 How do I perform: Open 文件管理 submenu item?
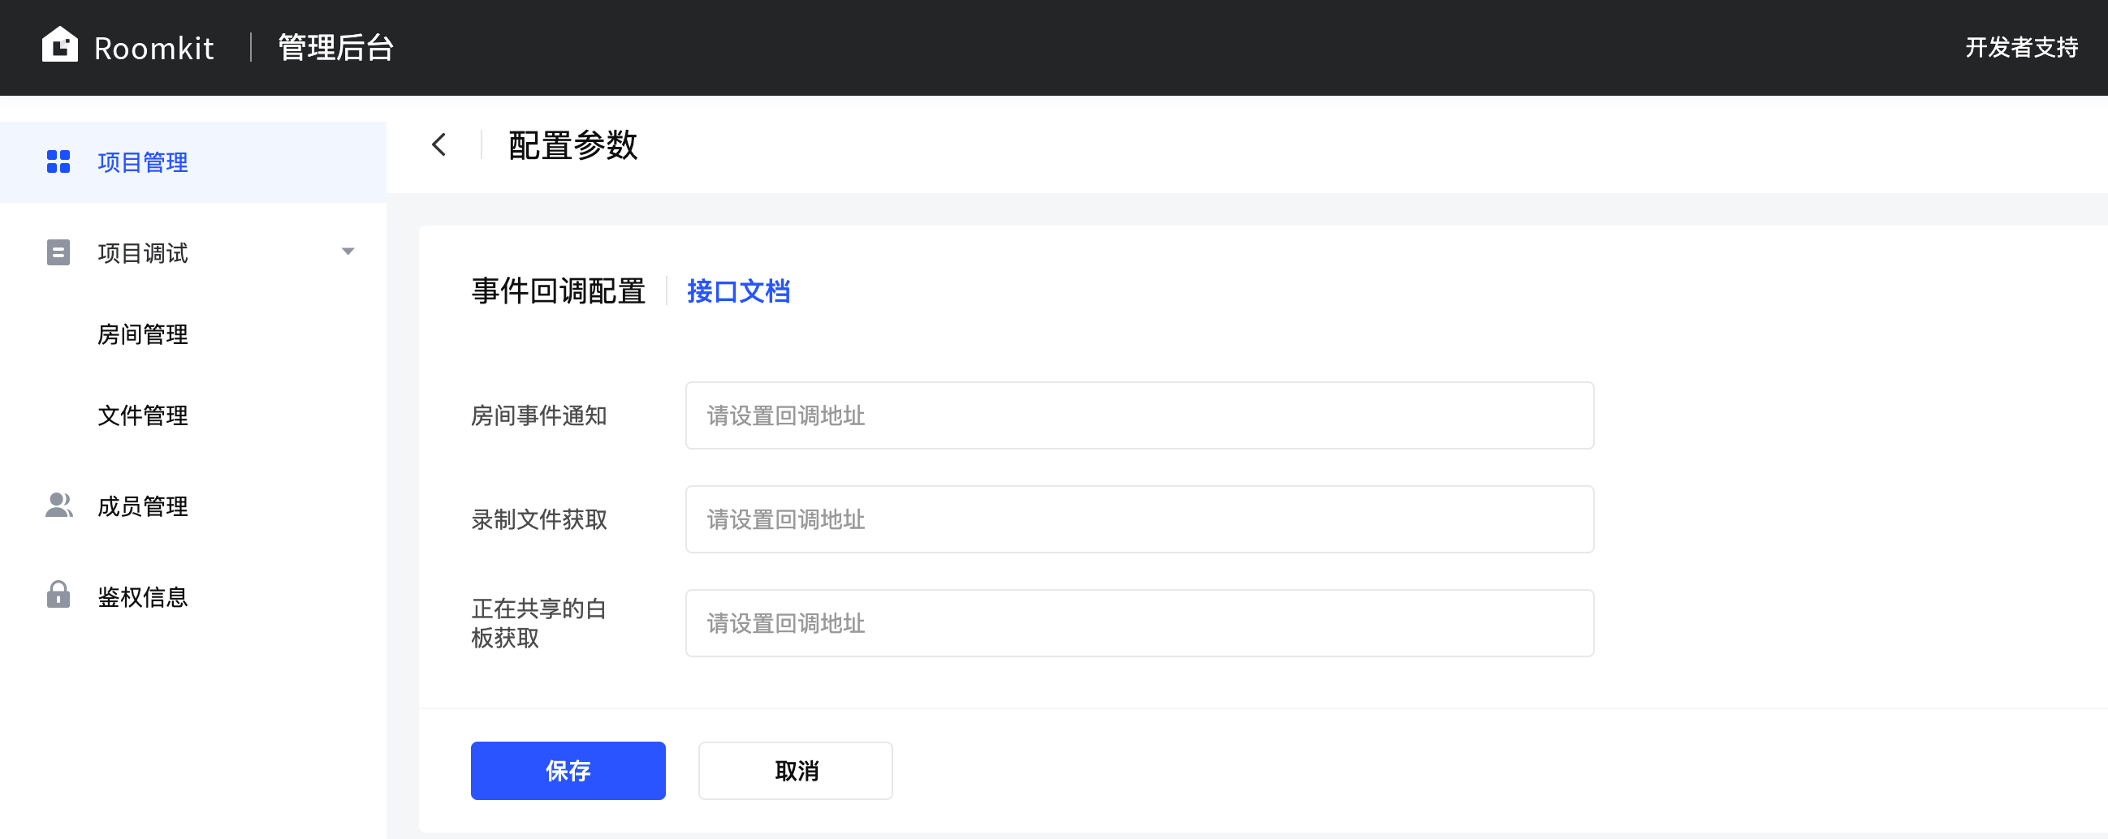(x=142, y=415)
